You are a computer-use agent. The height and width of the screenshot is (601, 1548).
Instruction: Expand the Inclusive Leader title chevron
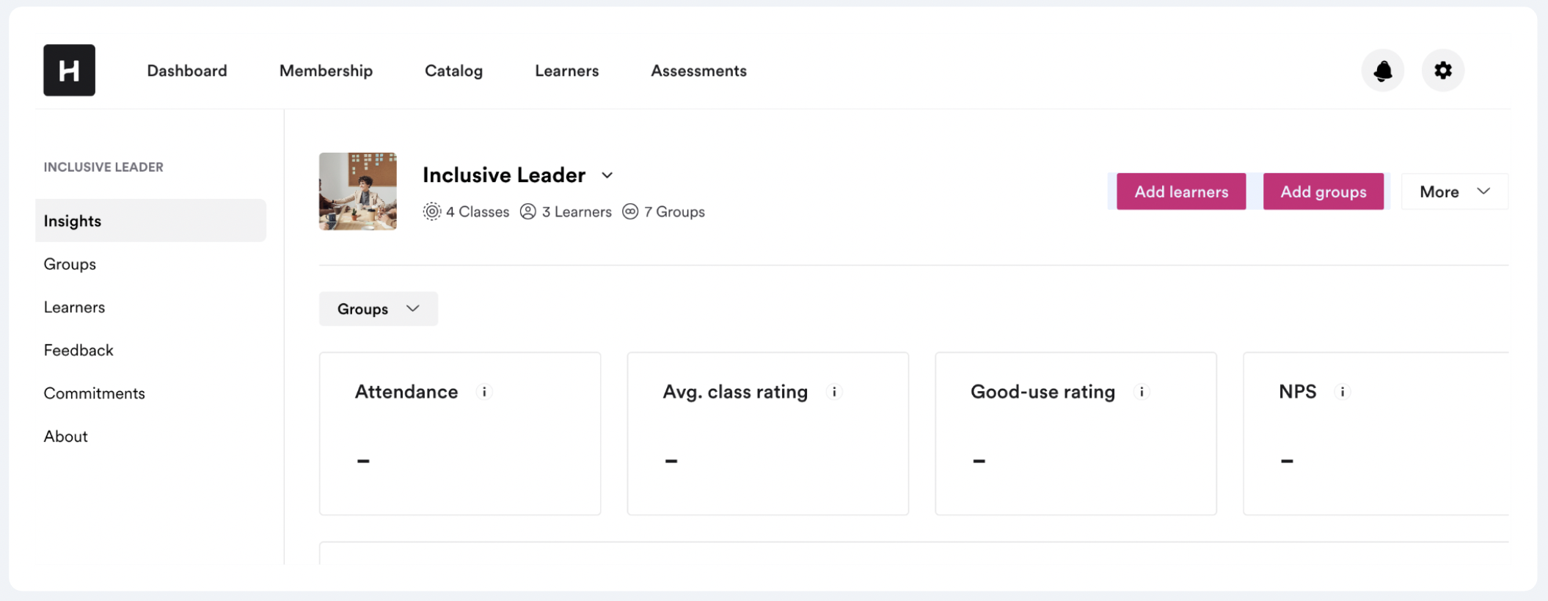pos(607,175)
